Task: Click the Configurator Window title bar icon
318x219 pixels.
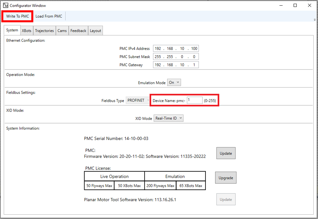Action: click(x=6, y=6)
